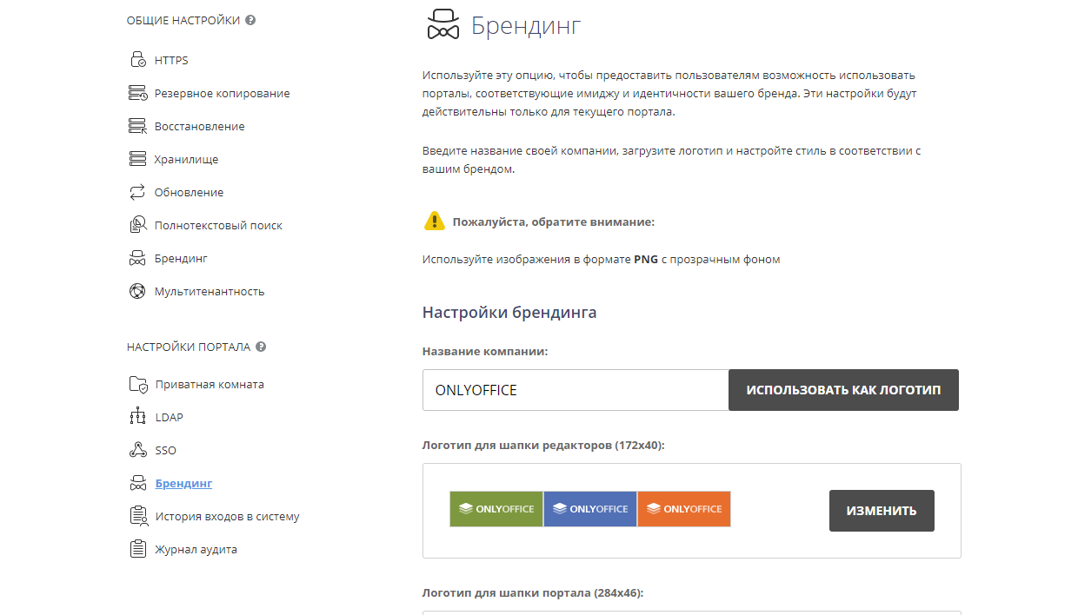This screenshot has height=615, width=1078.
Task: Click the Мультитенантность globe icon
Action: click(x=137, y=291)
